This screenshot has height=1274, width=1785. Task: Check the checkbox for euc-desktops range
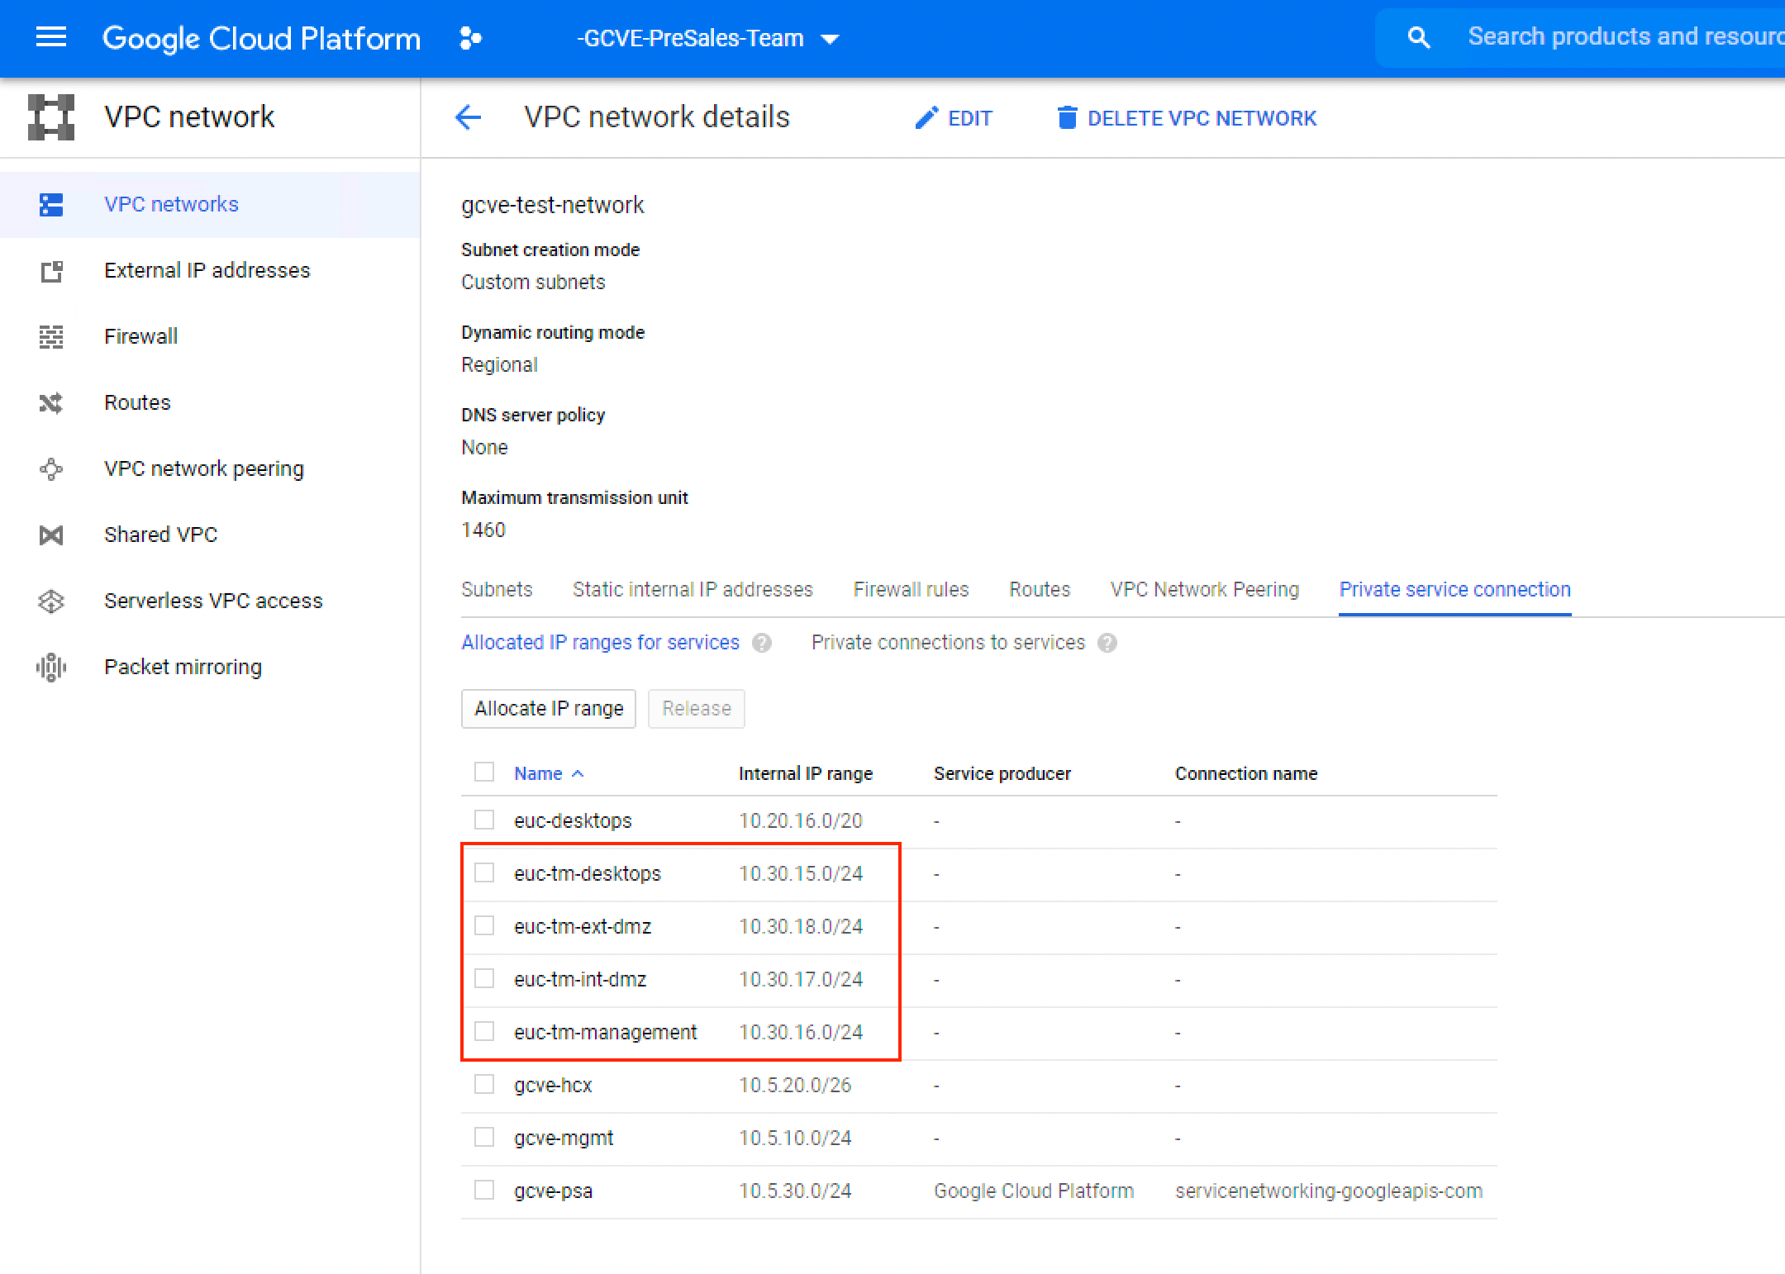[x=484, y=820]
